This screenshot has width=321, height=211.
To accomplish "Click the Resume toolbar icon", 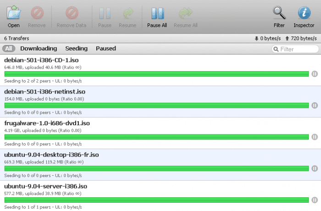I will pyautogui.click(x=128, y=13).
